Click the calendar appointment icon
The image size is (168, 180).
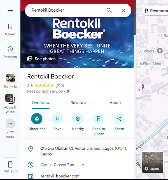[x=31, y=176]
